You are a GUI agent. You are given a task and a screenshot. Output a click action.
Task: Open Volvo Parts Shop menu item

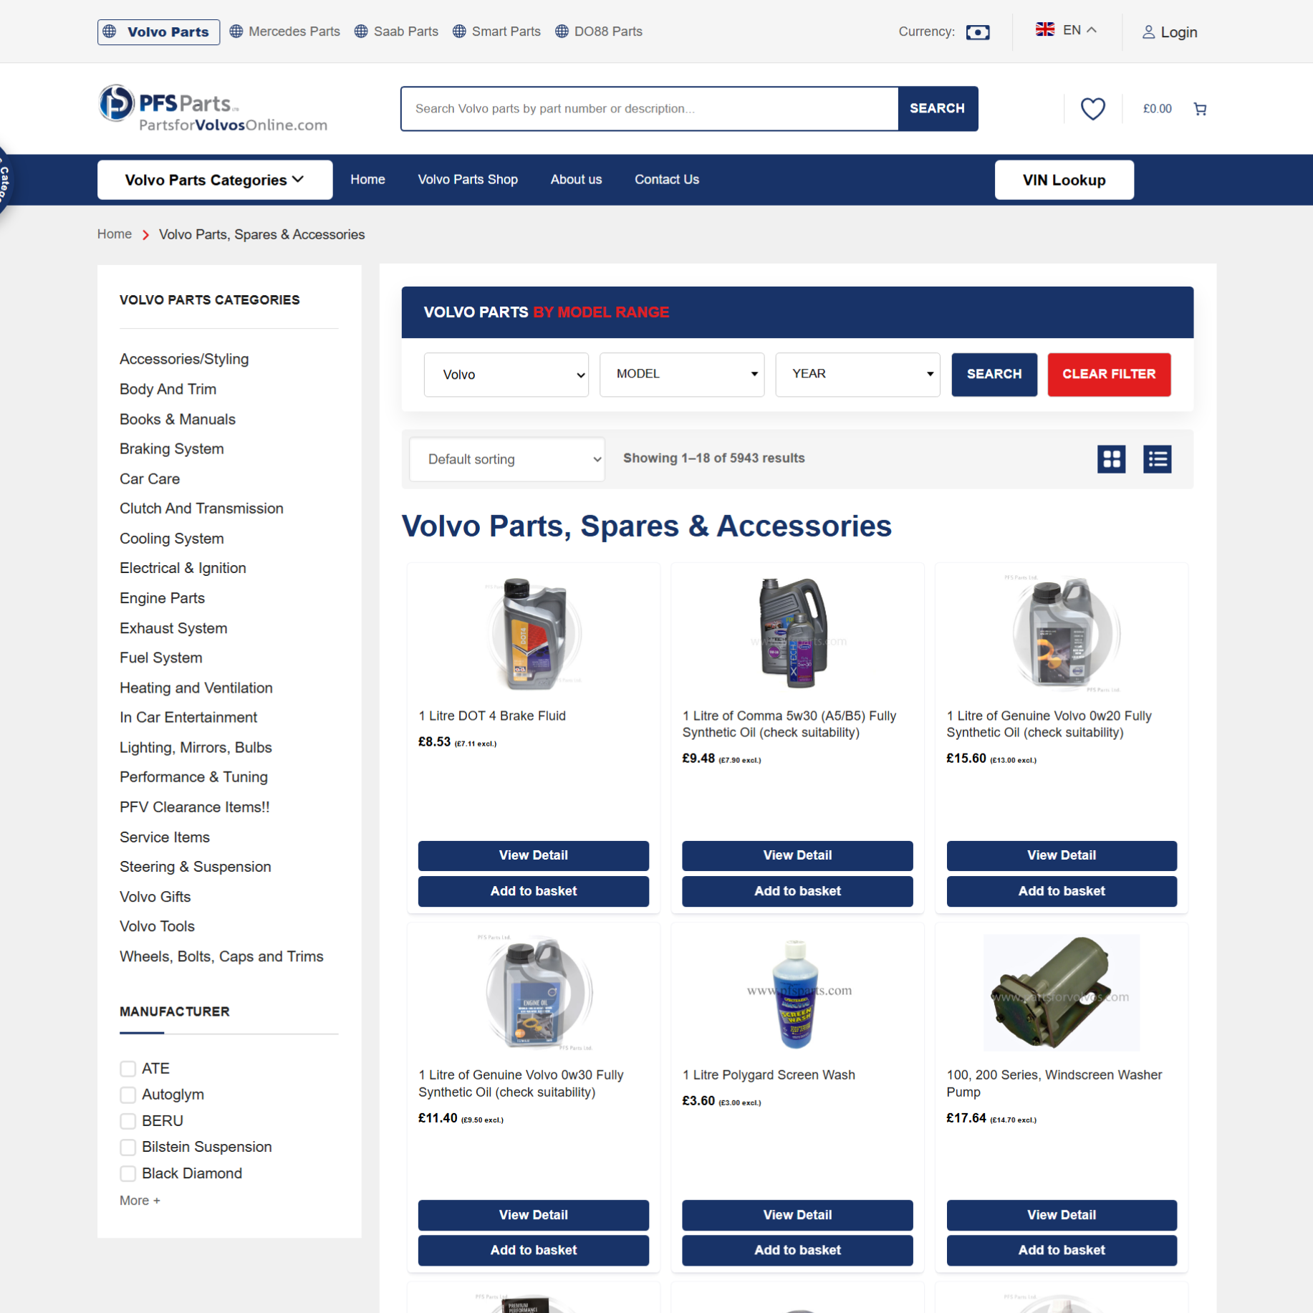coord(468,180)
